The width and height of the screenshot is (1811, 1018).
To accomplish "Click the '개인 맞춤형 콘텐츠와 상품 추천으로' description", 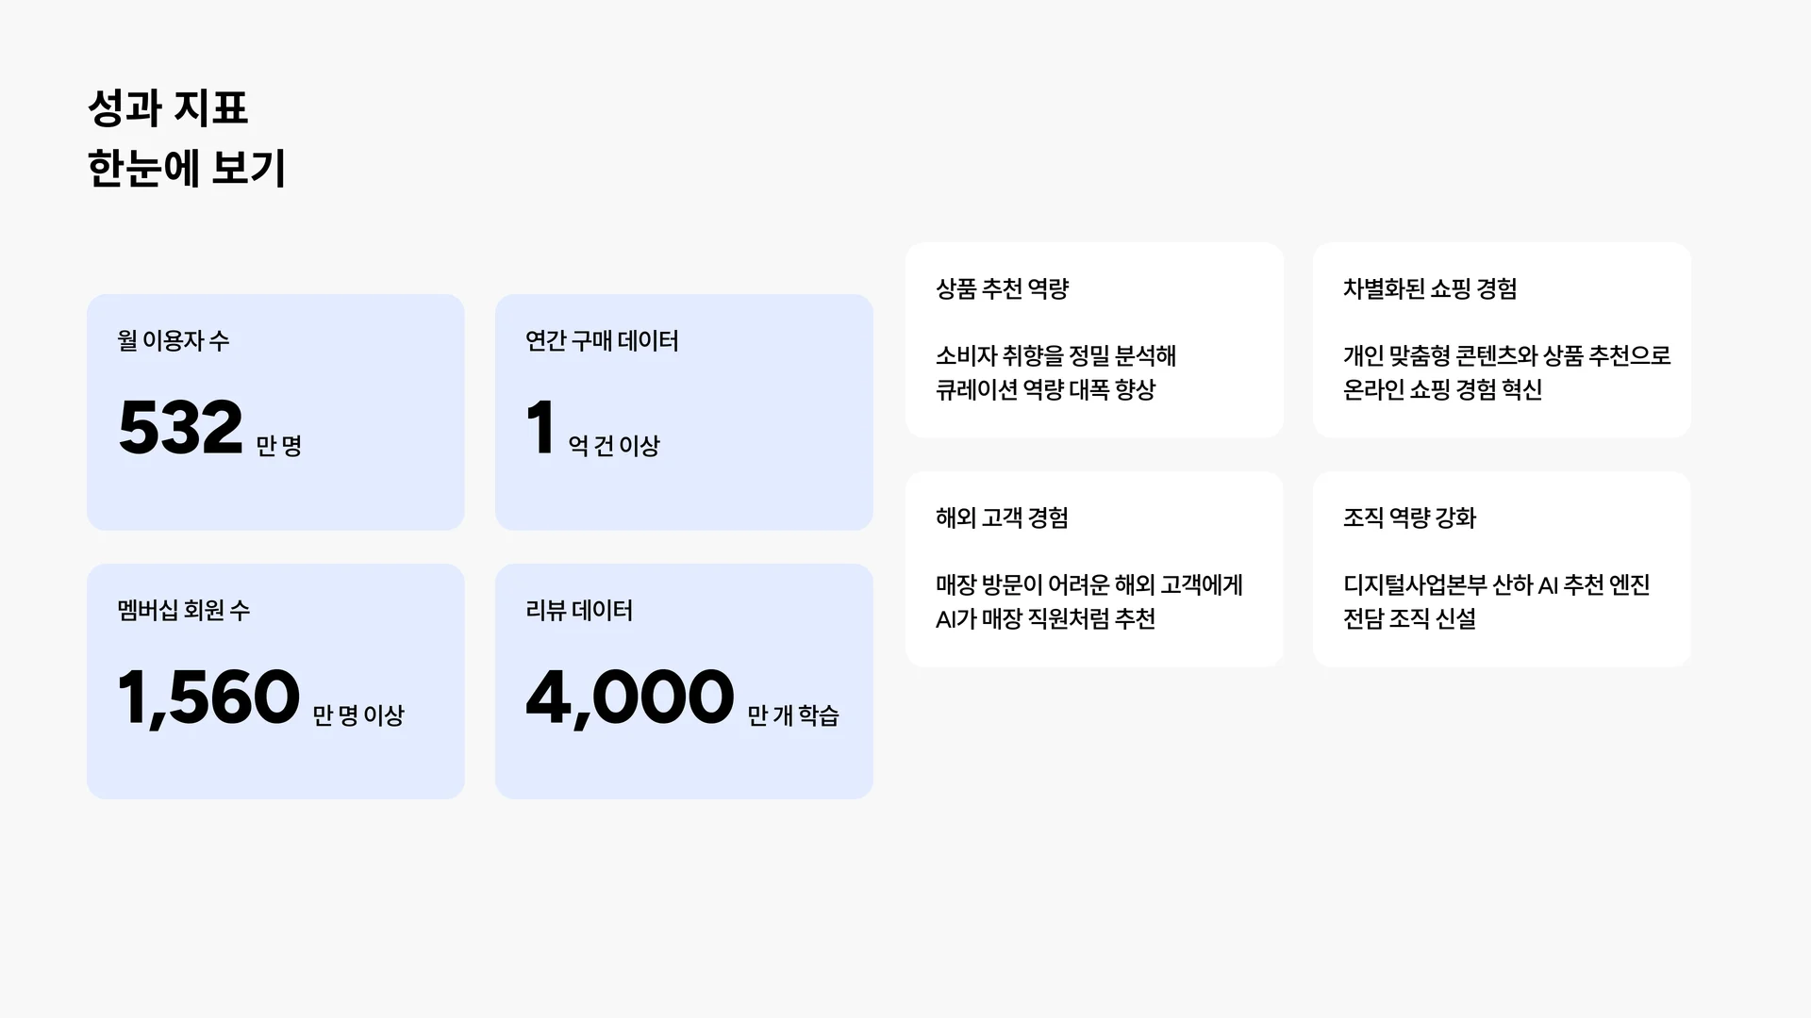I will tap(1506, 355).
